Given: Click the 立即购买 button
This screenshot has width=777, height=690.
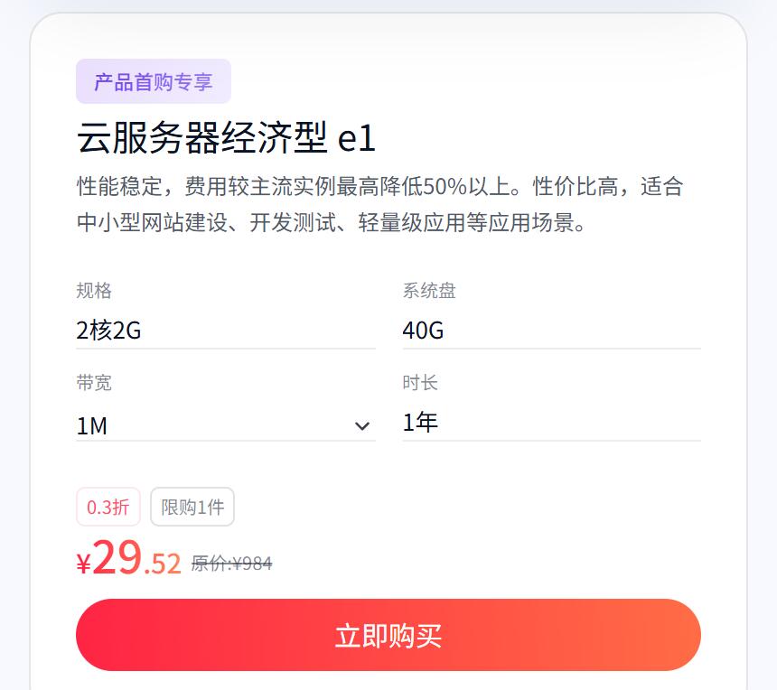Looking at the screenshot, I should click(388, 635).
